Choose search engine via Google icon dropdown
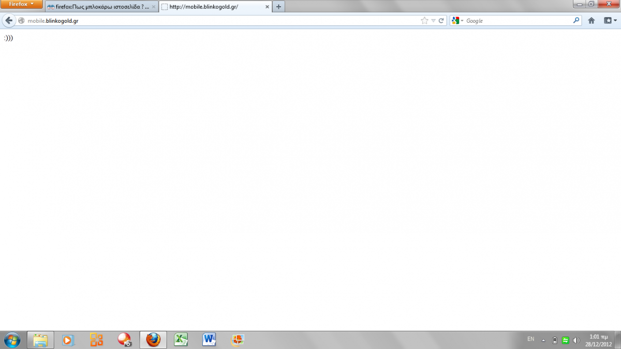The height and width of the screenshot is (349, 621). click(457, 21)
